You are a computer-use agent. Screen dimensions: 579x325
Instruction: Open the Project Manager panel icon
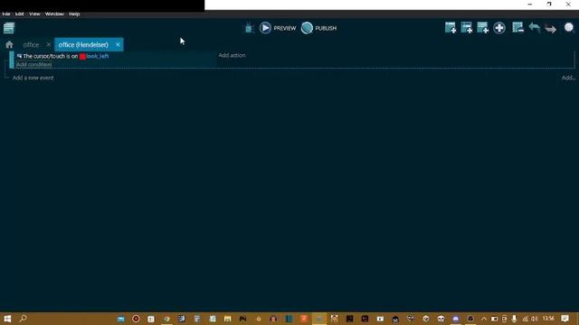tap(9, 28)
